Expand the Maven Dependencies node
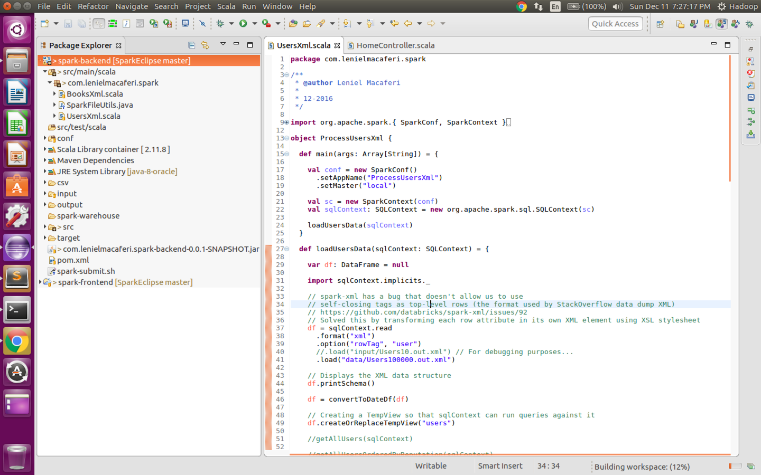The width and height of the screenshot is (761, 475). pyautogui.click(x=45, y=160)
